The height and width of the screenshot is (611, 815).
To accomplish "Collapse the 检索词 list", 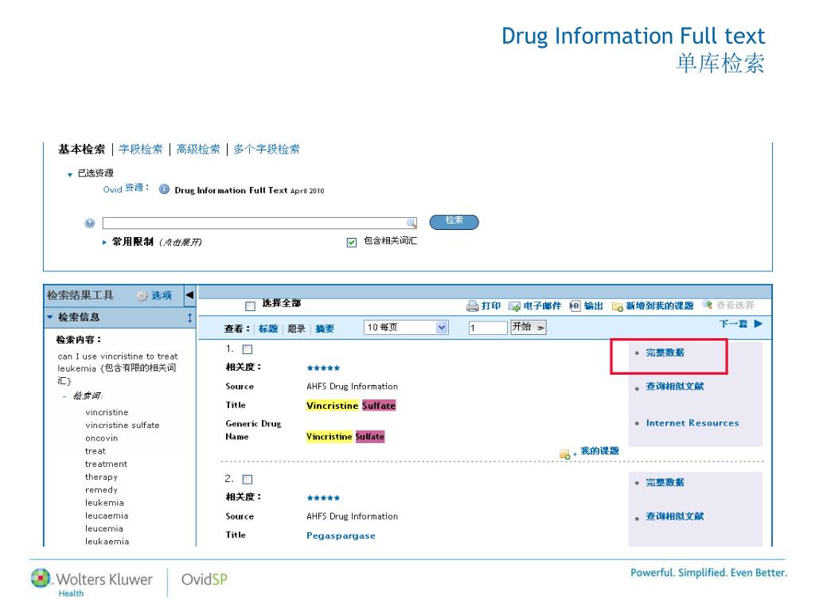I will pos(64,396).
